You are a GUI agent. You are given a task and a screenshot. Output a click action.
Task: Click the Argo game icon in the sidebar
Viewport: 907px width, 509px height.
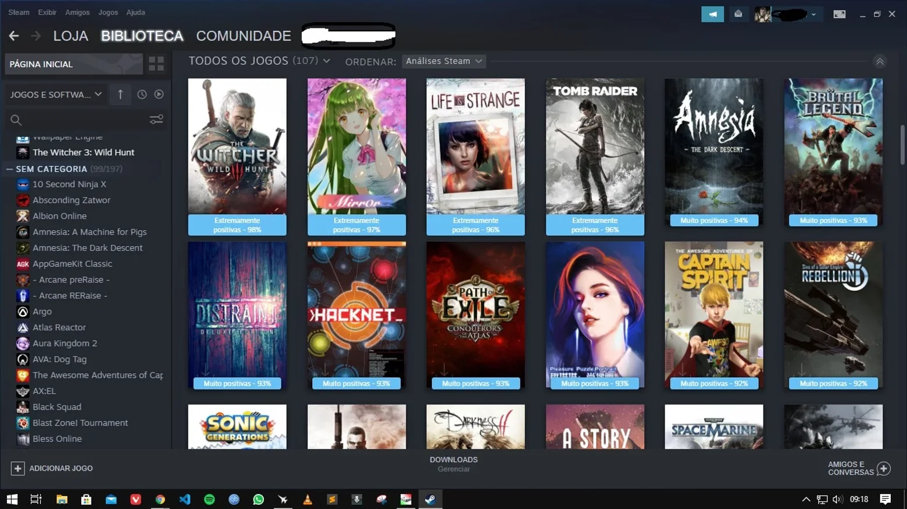point(23,312)
